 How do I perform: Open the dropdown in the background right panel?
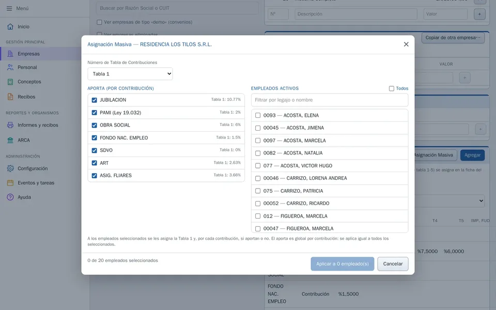[450, 201]
